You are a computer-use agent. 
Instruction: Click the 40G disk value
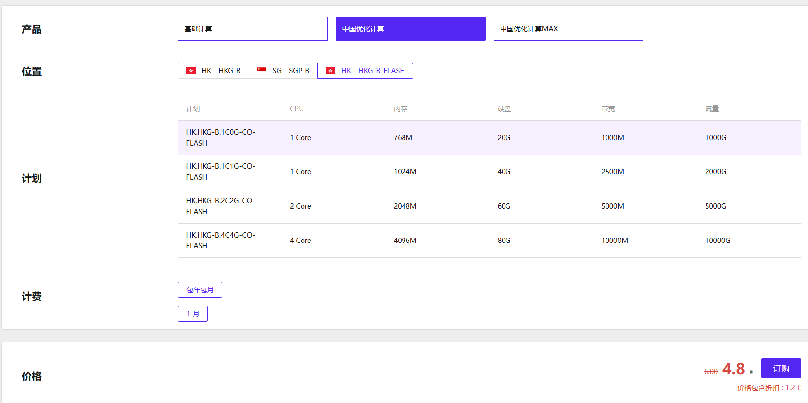point(504,172)
